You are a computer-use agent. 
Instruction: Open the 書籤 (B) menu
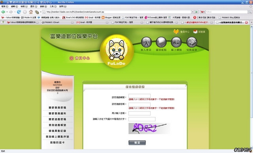(x=43, y=6)
